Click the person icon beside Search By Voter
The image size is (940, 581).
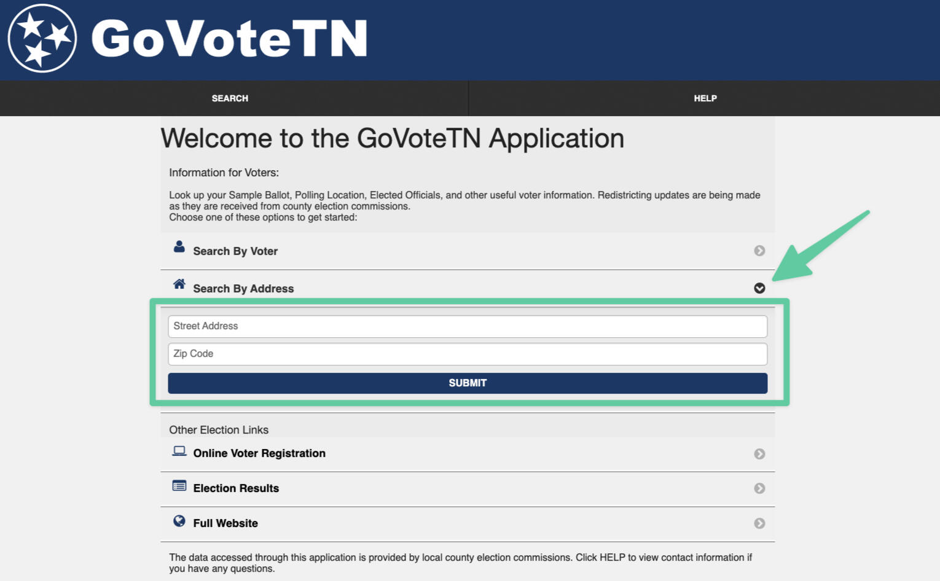pos(179,247)
